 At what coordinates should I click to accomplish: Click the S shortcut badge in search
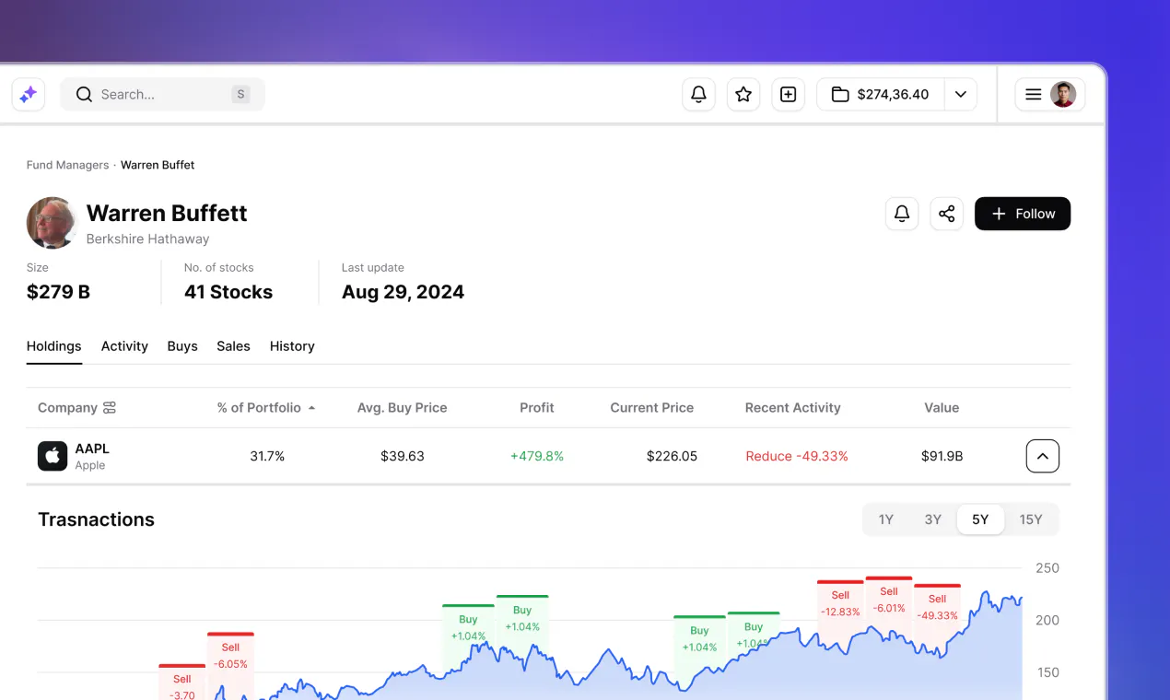pyautogui.click(x=240, y=94)
